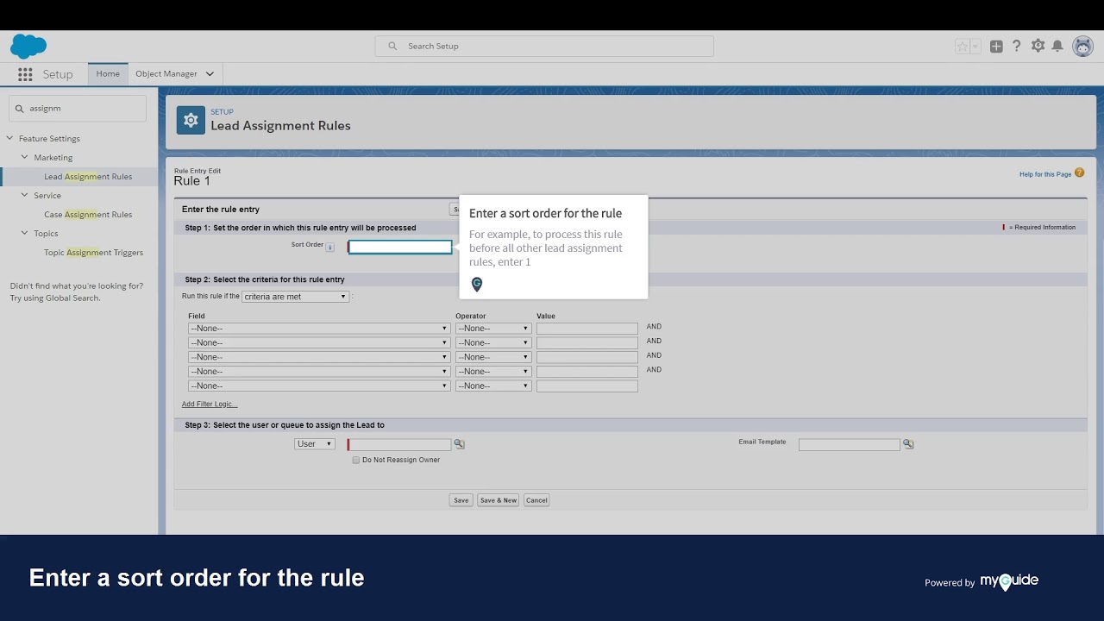The width and height of the screenshot is (1104, 621).
Task: Open the Help for this Page link
Action: tap(1045, 174)
